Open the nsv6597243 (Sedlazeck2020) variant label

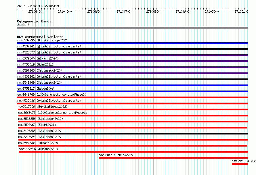(40, 70)
